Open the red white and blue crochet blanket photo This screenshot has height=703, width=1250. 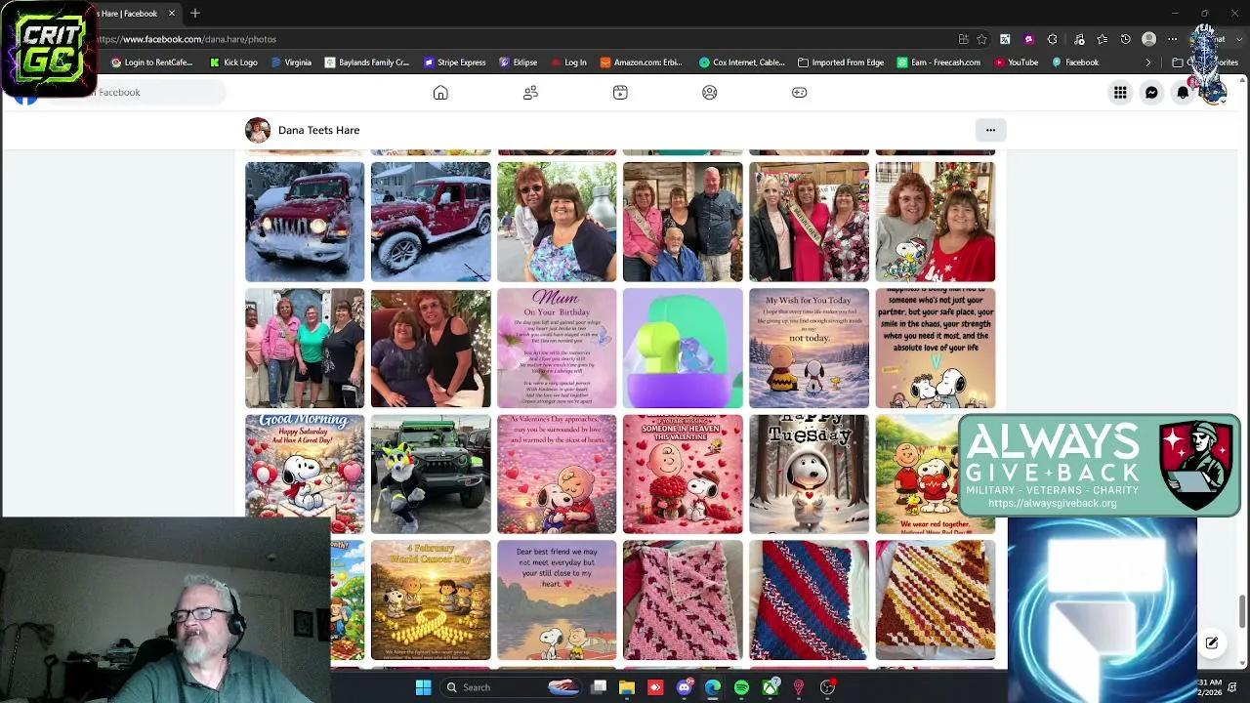click(809, 600)
